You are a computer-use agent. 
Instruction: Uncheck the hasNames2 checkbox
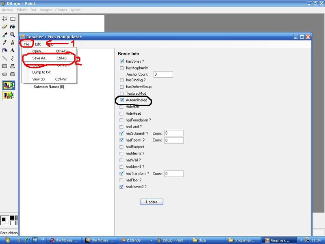pyautogui.click(x=121, y=187)
